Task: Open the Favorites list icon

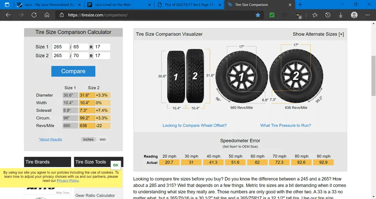Action: pos(315,15)
